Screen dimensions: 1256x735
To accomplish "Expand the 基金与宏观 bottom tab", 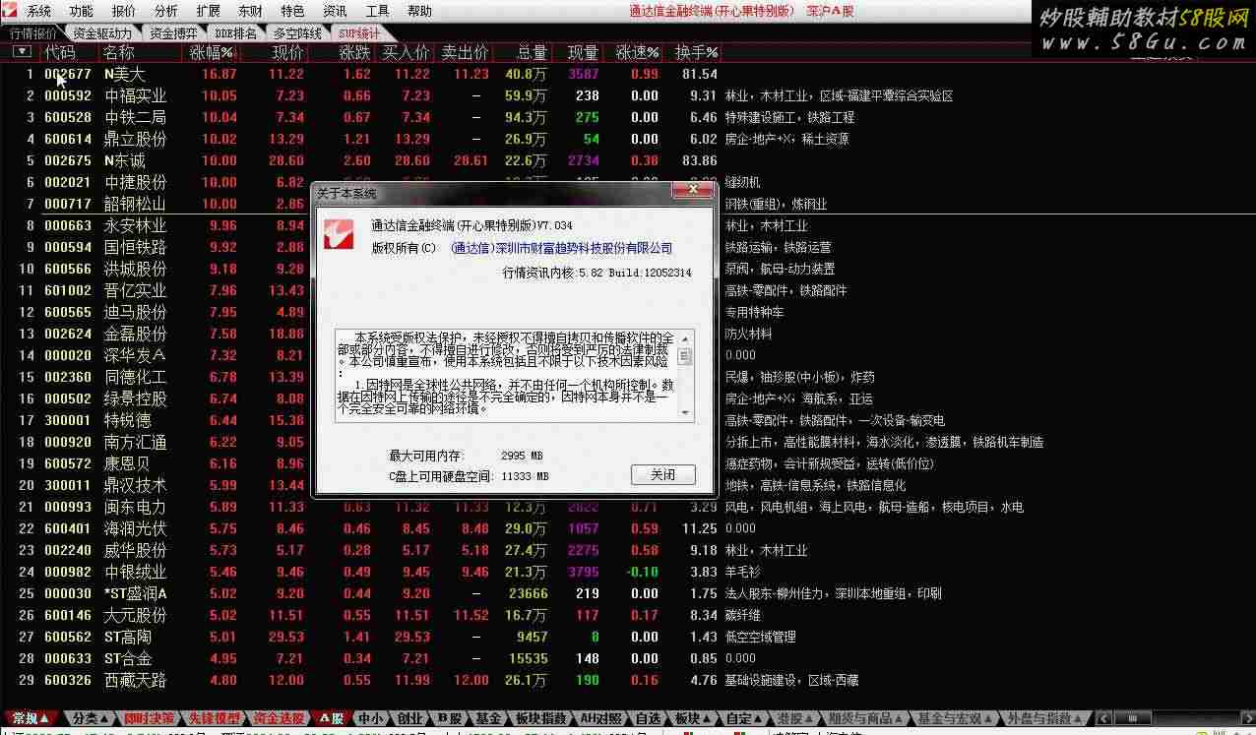I will [957, 718].
